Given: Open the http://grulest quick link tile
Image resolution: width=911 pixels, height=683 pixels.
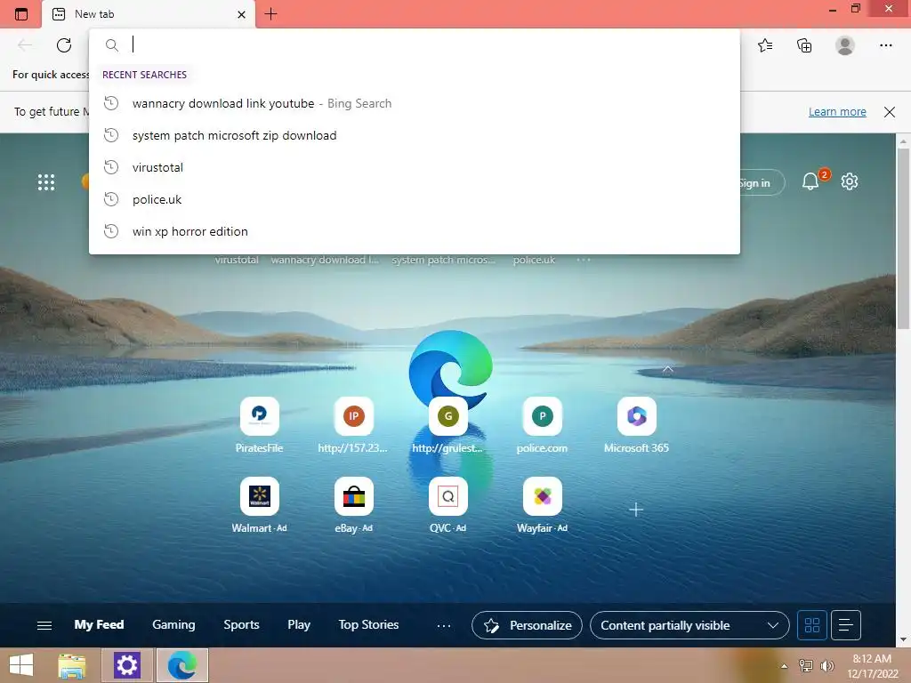Looking at the screenshot, I should point(448,425).
